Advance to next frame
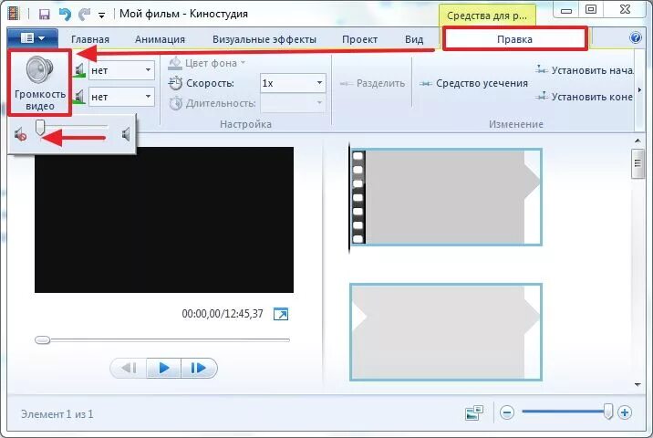The width and height of the screenshot is (653, 438). [x=199, y=368]
